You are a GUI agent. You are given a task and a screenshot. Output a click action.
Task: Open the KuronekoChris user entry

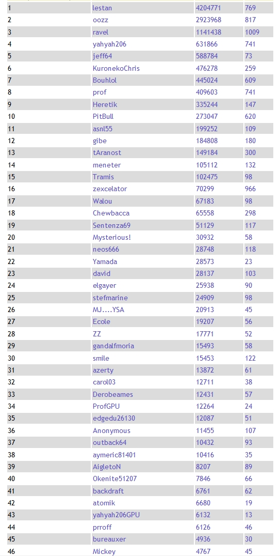coord(116,68)
